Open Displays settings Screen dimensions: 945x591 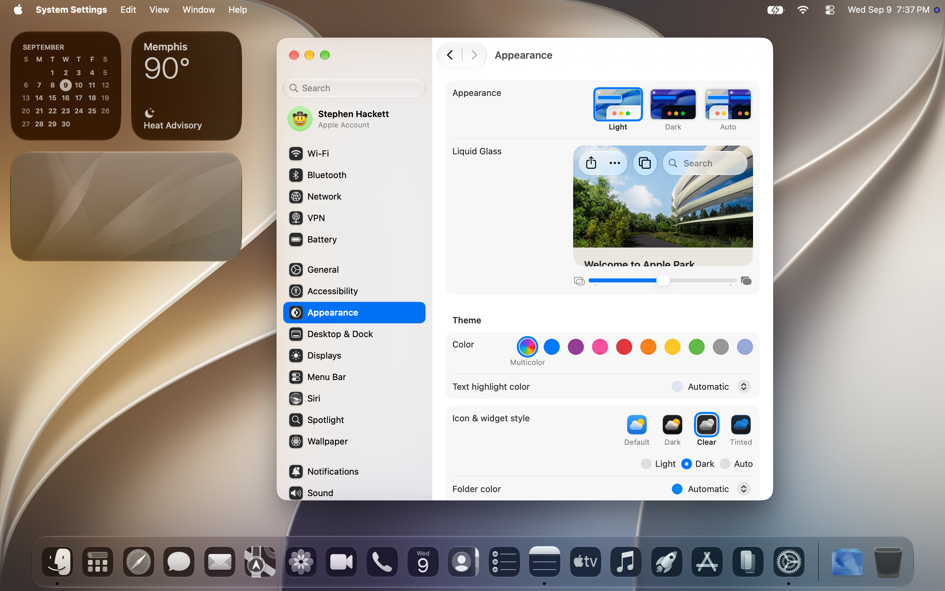pos(354,355)
